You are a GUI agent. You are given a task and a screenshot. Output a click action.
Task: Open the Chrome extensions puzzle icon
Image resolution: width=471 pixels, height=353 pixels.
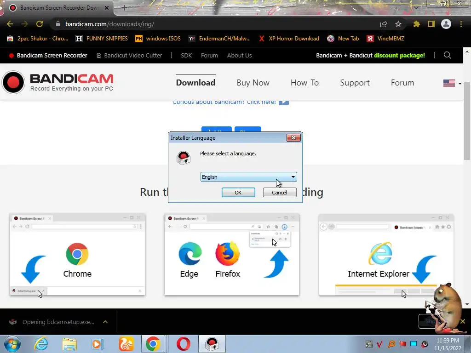(417, 24)
